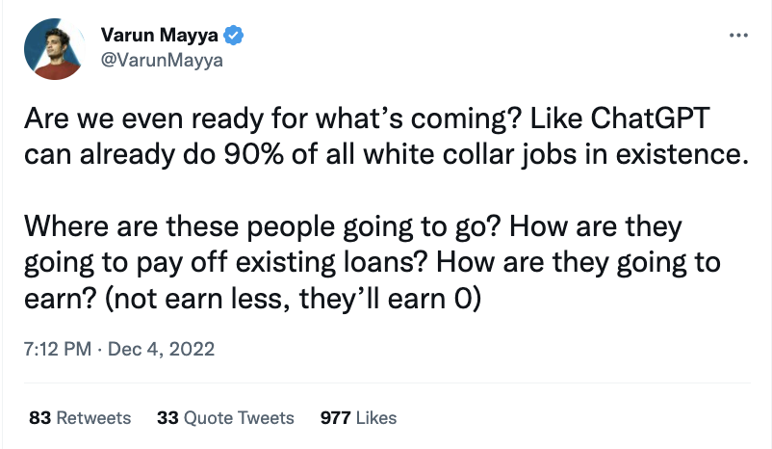
Task: Click the blue verified badge icon
Action: 233,37
